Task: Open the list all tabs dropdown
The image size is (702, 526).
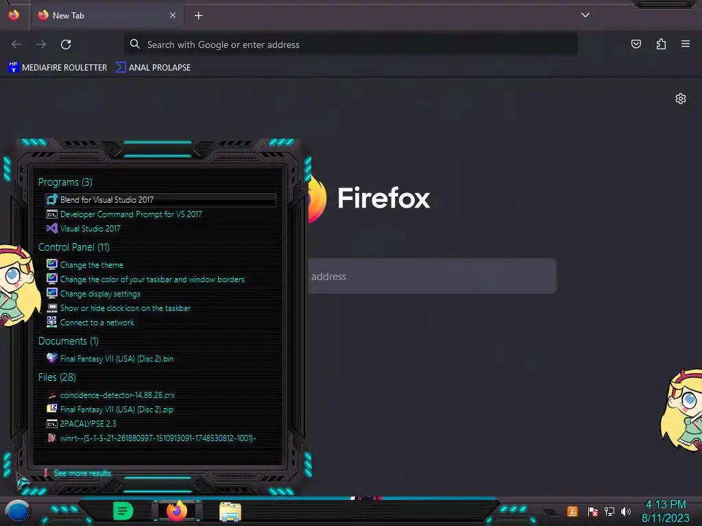Action: (585, 15)
